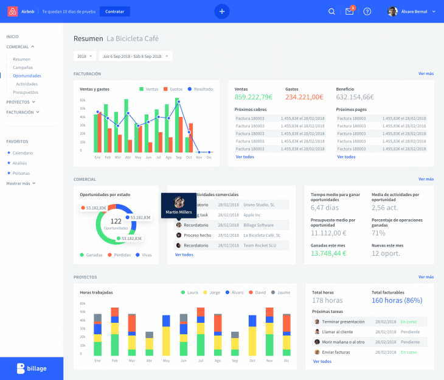Open the Jue 6 Sep 2018 date range dropdown

pos(136,56)
